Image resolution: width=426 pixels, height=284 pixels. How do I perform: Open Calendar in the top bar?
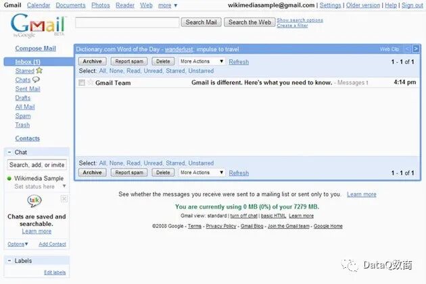point(39,5)
